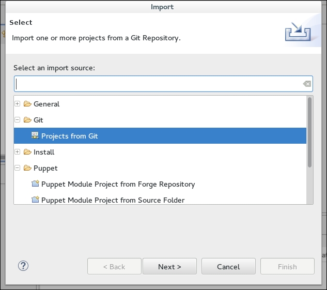Collapse the Puppet category
Viewport: 327px width, 290px height.
click(18, 168)
